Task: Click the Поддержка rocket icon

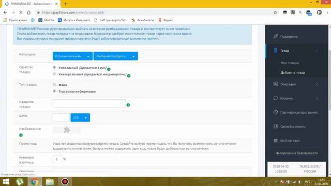Action: tap(276, 36)
